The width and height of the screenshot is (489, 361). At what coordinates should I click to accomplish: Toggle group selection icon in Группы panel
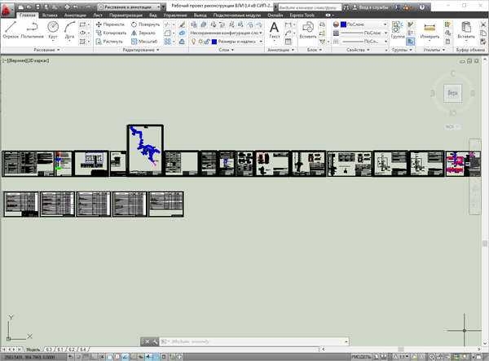tap(411, 41)
